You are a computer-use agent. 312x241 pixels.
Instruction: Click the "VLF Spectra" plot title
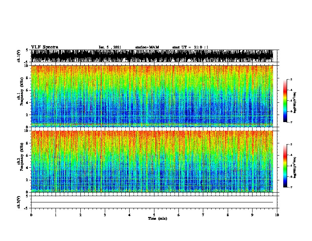(x=45, y=47)
